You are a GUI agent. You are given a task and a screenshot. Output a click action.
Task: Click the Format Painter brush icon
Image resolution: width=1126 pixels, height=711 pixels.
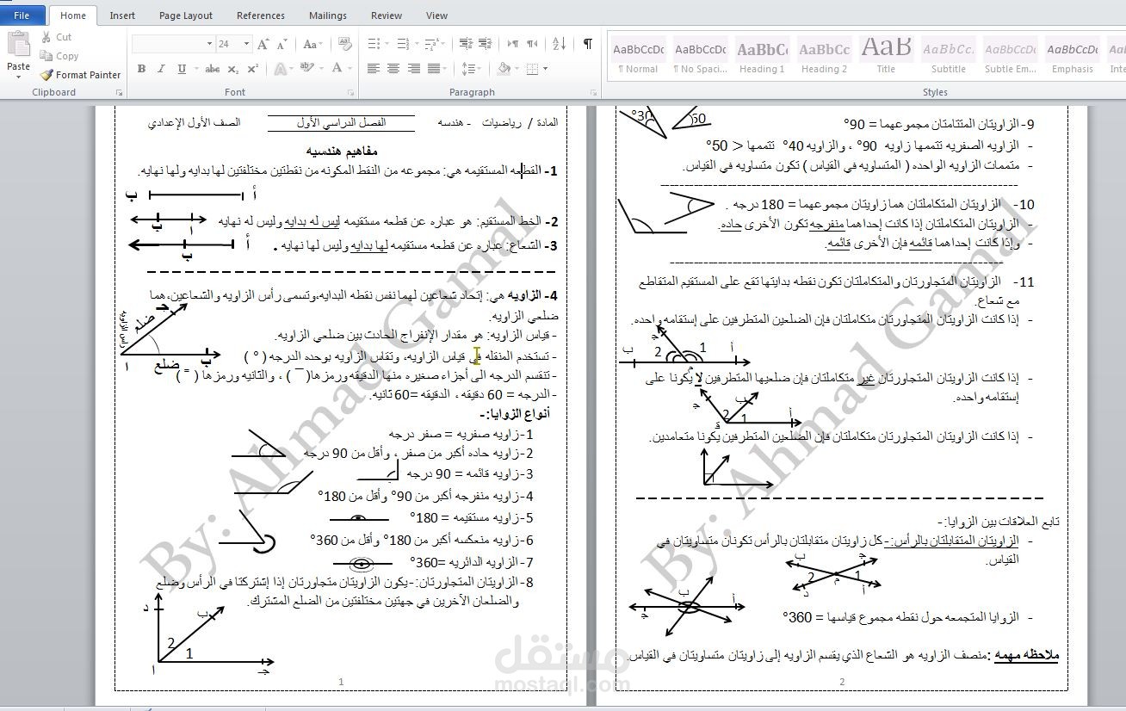46,75
